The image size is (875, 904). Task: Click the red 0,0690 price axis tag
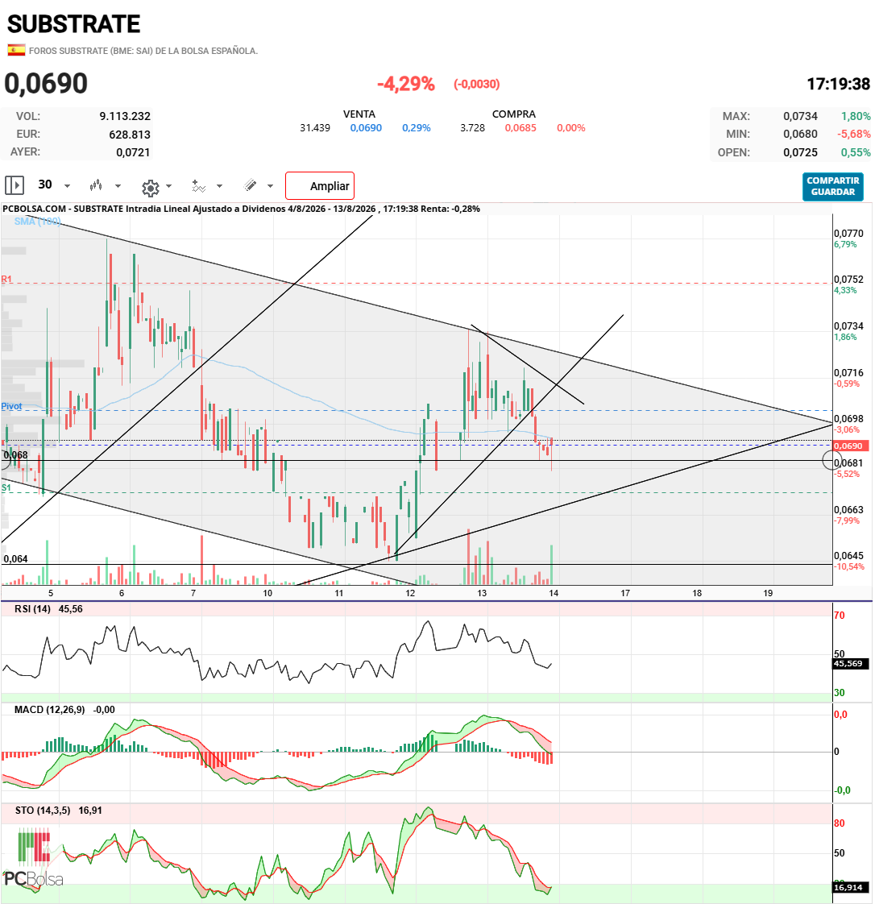851,446
